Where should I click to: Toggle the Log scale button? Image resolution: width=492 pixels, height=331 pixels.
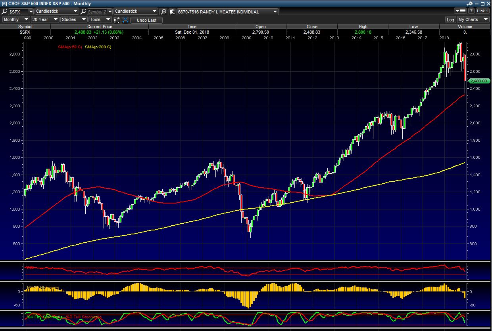[x=450, y=20]
